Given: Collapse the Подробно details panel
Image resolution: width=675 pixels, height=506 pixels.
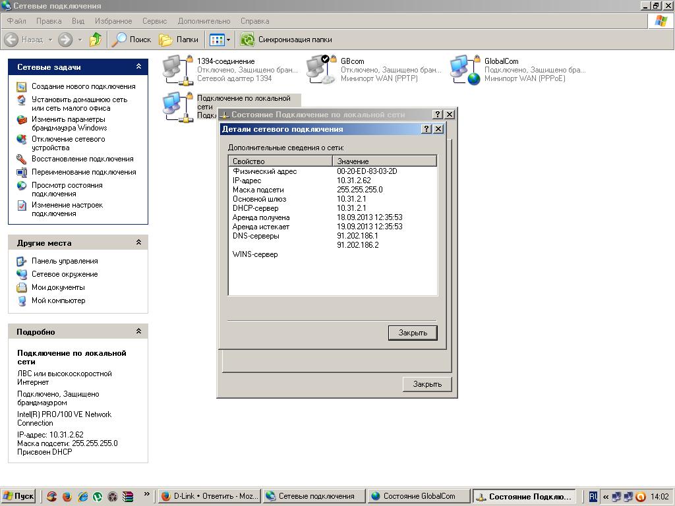Looking at the screenshot, I should point(138,331).
